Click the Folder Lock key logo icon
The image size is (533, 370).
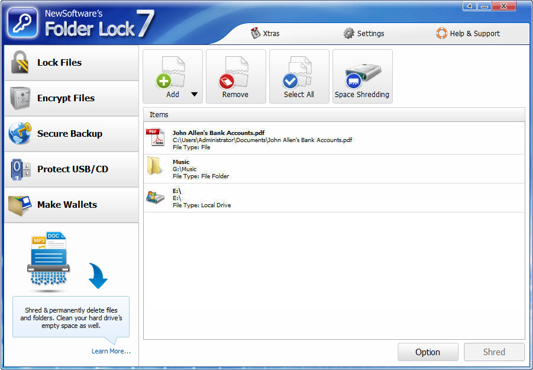click(22, 23)
